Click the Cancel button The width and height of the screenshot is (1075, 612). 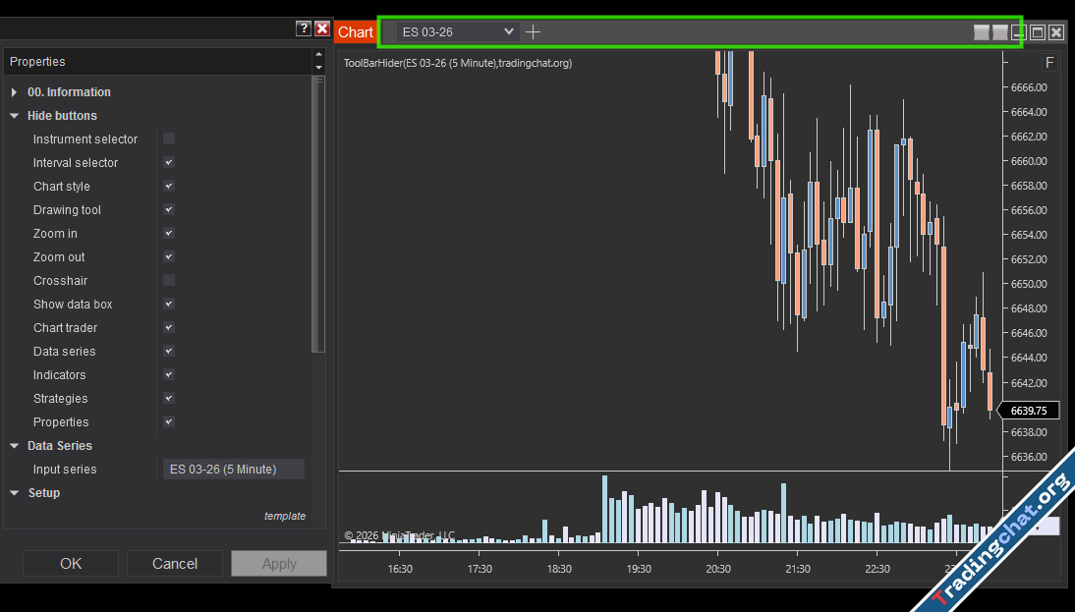pos(175,564)
